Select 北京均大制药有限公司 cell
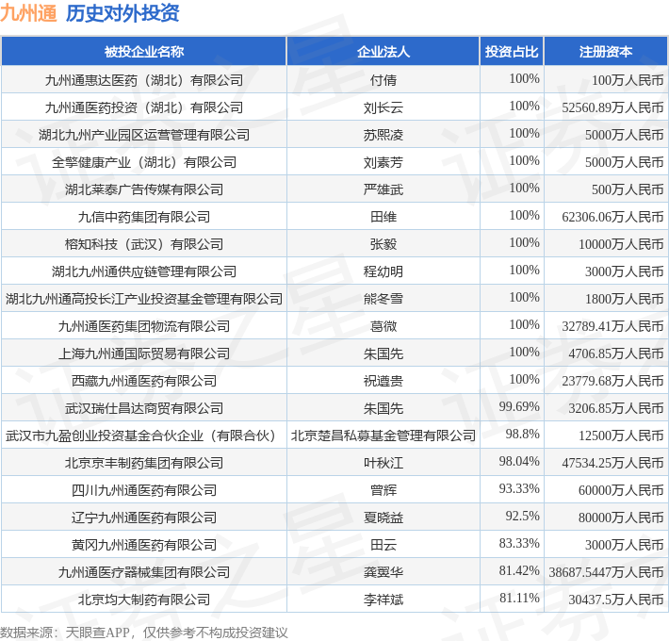 click(x=144, y=600)
